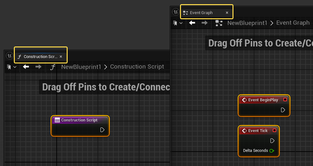Image resolution: width=313 pixels, height=166 pixels.
Task: Go back in Event Graph navigation history
Action: 192,23
